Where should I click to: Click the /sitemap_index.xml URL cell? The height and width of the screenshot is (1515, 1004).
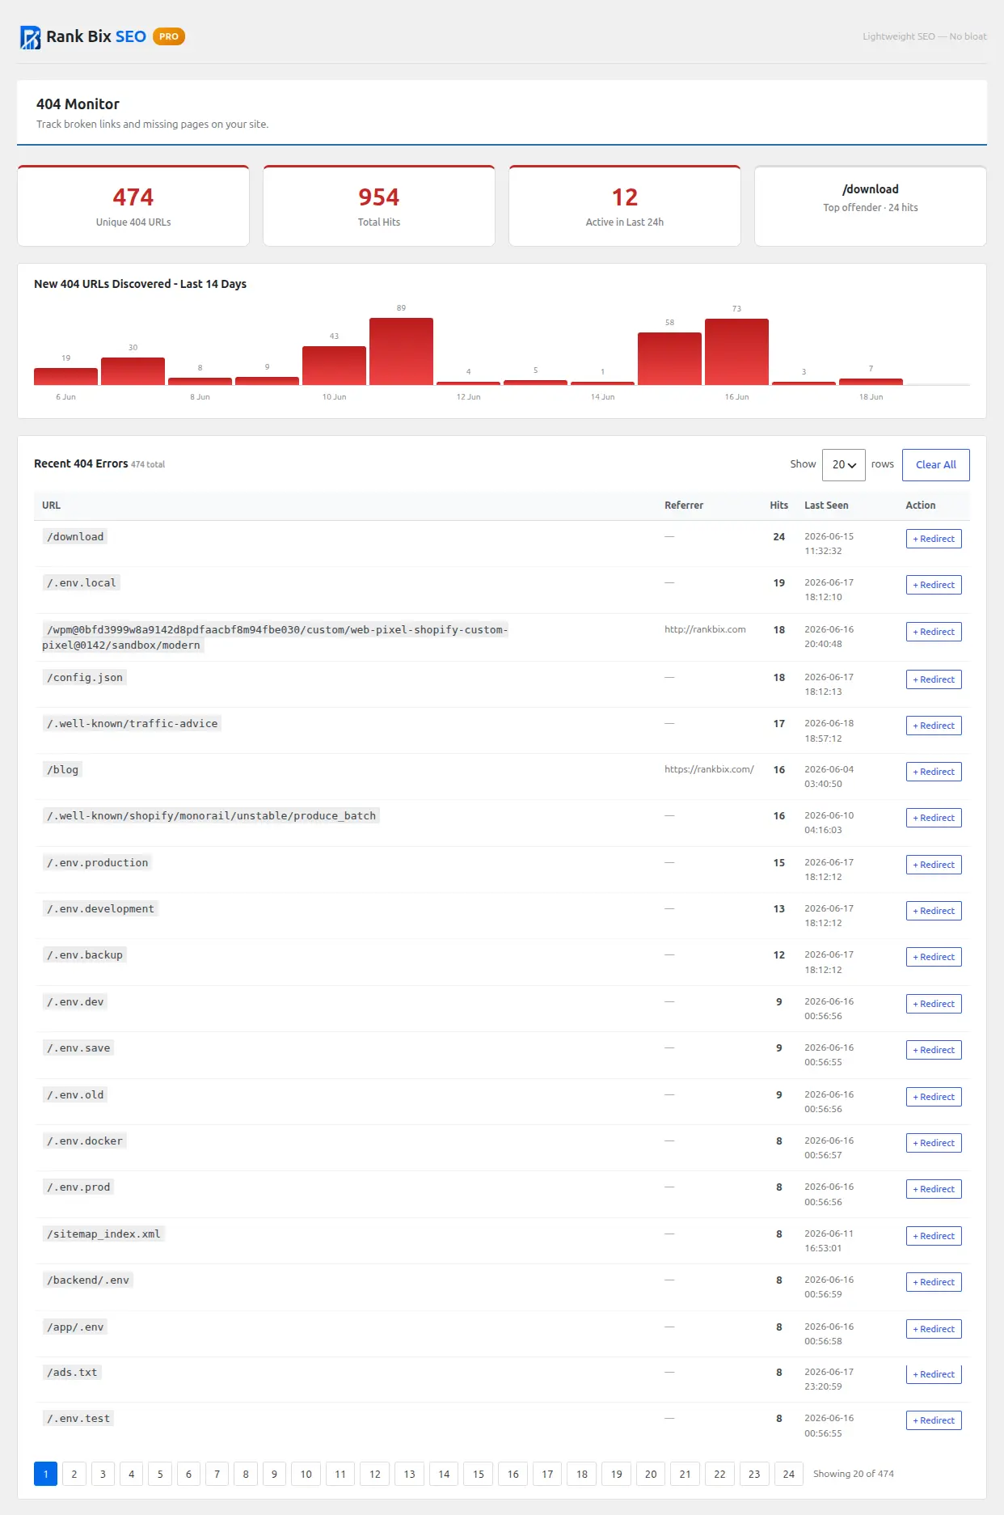pyautogui.click(x=103, y=1234)
